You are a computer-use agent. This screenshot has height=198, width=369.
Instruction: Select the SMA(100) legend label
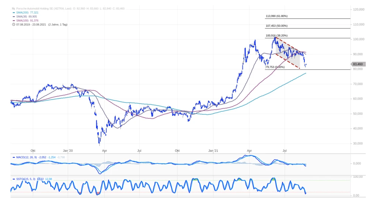pyautogui.click(x=23, y=21)
